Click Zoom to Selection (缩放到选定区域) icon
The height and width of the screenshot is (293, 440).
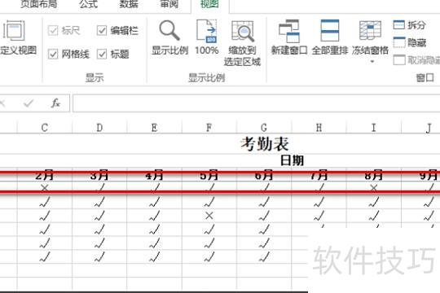[243, 31]
